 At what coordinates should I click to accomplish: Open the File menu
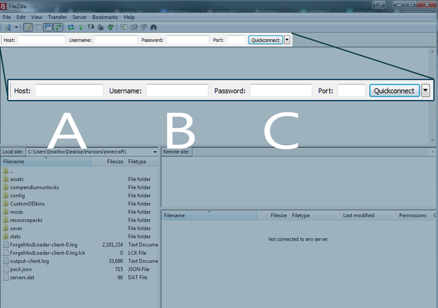tap(7, 17)
